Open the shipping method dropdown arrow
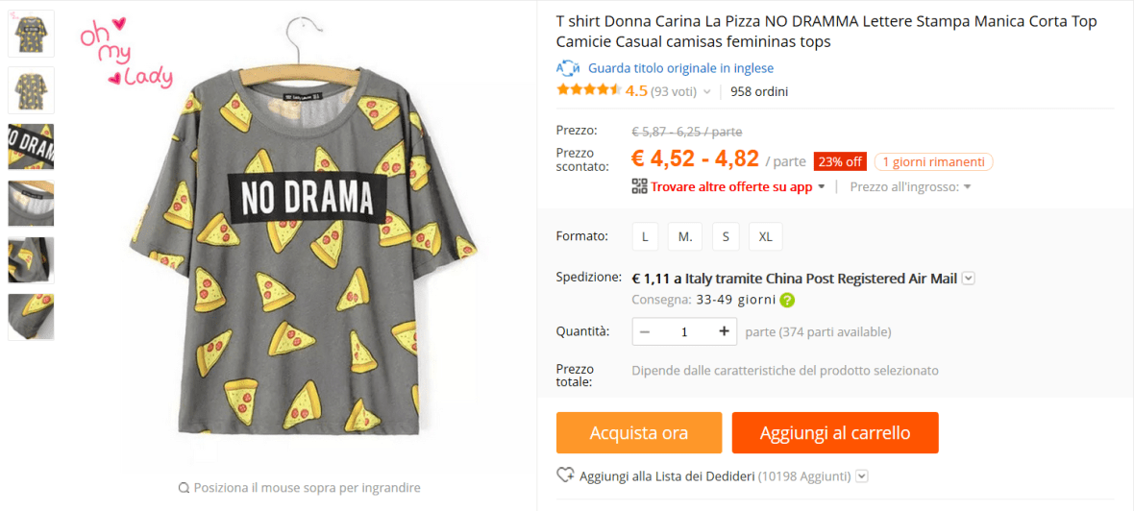1134x511 pixels. (x=969, y=279)
